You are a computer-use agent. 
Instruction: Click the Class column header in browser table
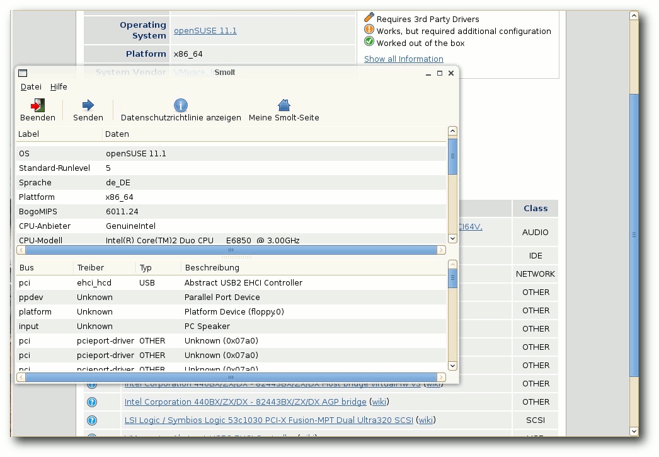(x=536, y=209)
